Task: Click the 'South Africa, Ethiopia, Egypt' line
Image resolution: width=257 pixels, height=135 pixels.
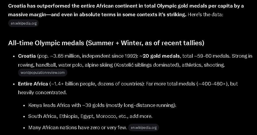Action: coord(90,116)
